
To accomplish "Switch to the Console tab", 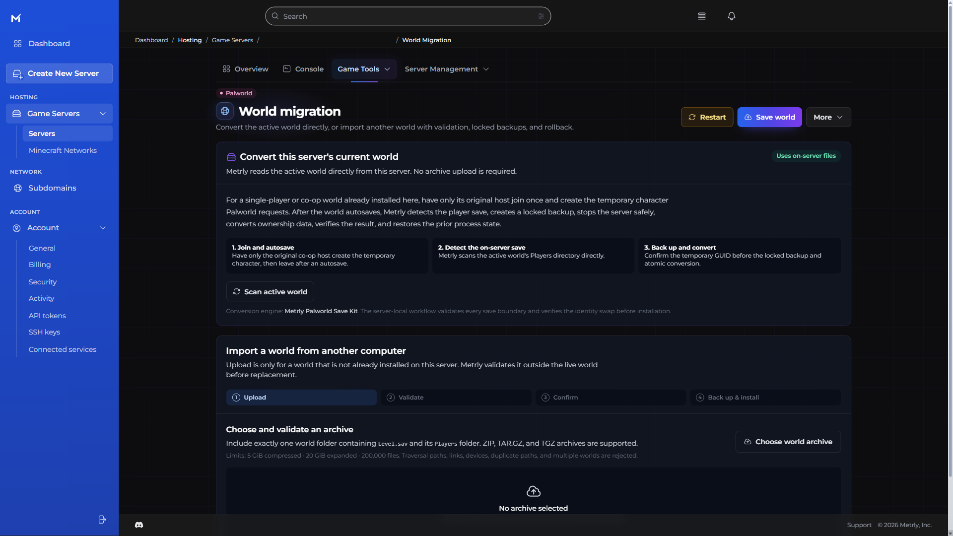I will point(303,69).
